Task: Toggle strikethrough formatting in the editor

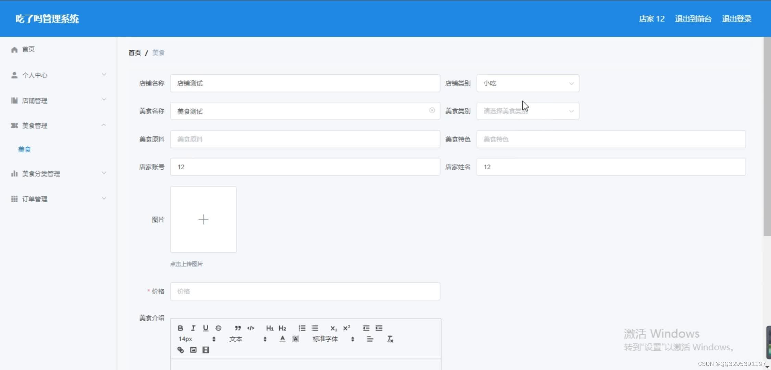Action: tap(218, 328)
